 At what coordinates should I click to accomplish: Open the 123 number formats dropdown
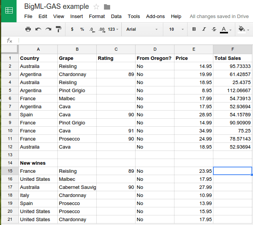click(x=113, y=29)
